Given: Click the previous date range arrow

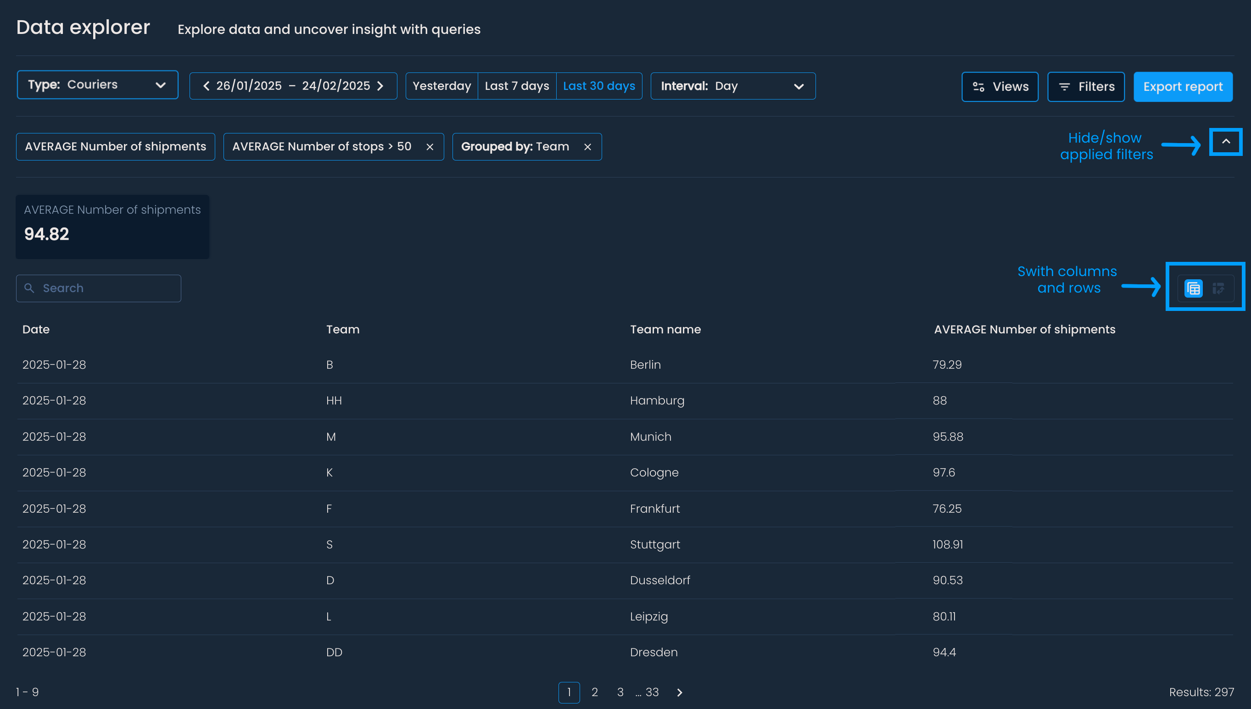Looking at the screenshot, I should pos(206,86).
